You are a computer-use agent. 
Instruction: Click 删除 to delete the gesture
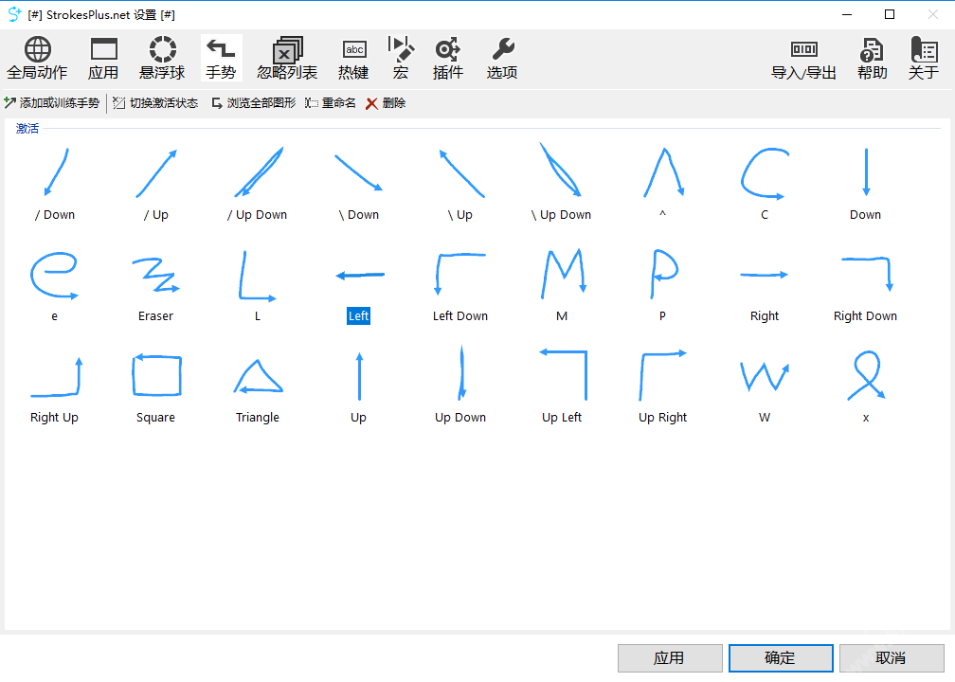(386, 103)
